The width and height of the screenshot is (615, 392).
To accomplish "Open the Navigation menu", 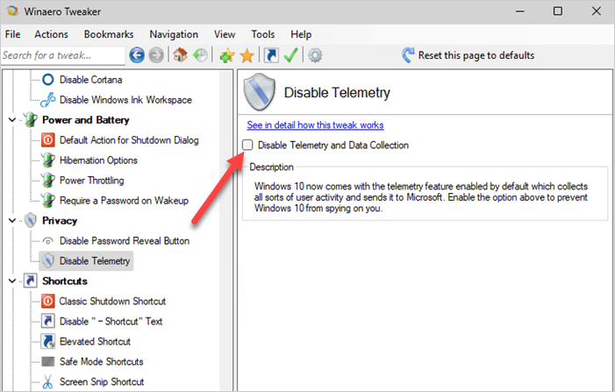I will click(174, 34).
